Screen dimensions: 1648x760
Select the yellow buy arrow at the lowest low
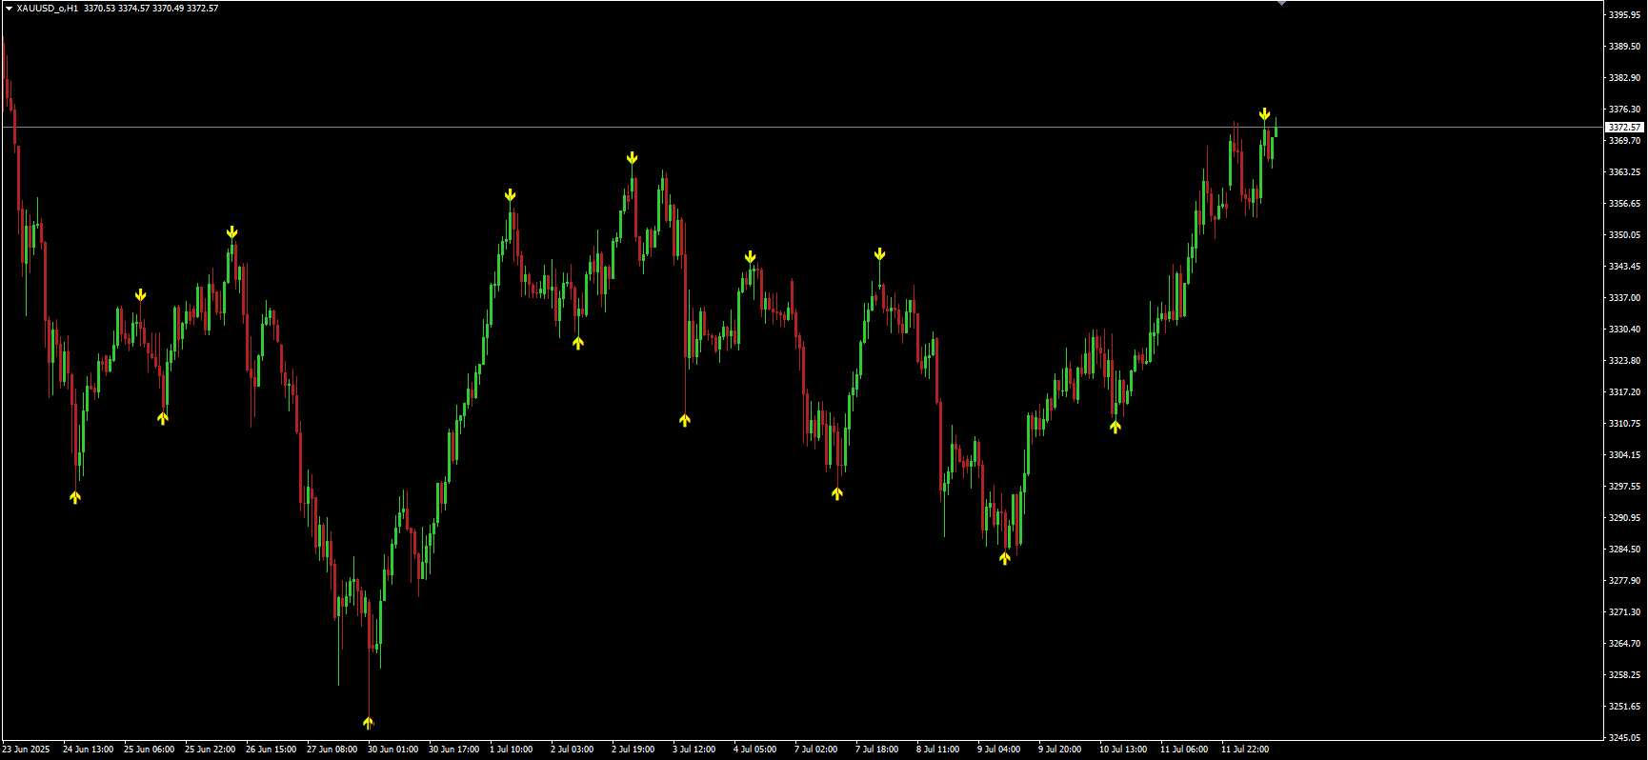369,722
